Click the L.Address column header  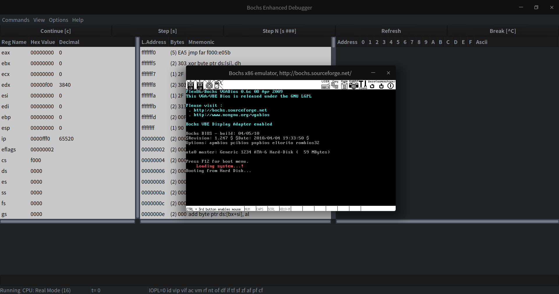pos(154,42)
